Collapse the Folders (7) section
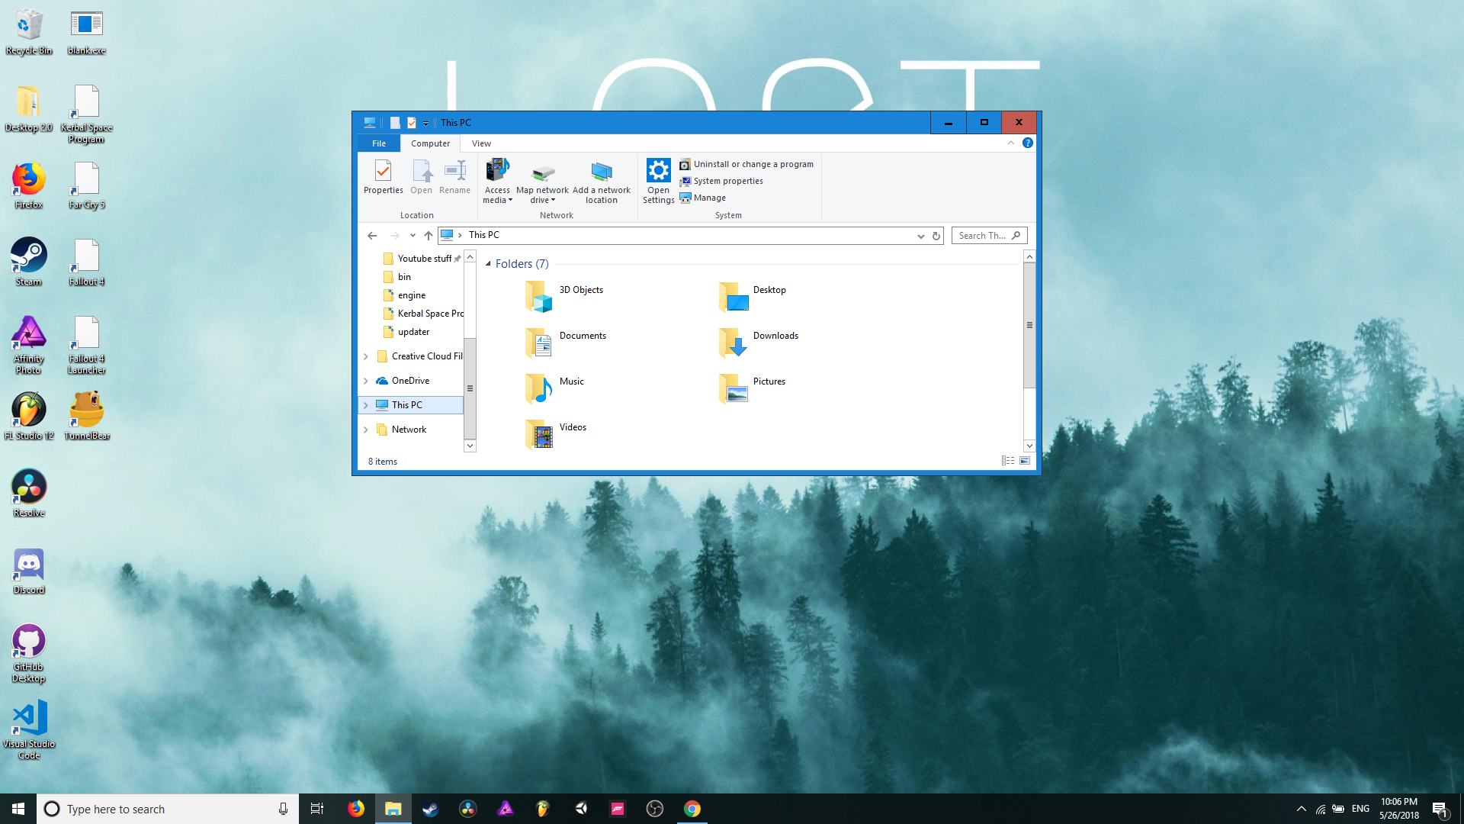1464x824 pixels. [488, 263]
